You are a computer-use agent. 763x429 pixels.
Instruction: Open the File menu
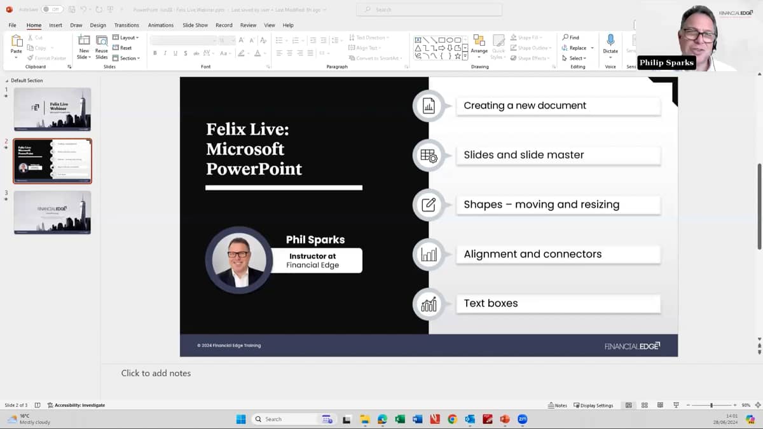tap(12, 25)
